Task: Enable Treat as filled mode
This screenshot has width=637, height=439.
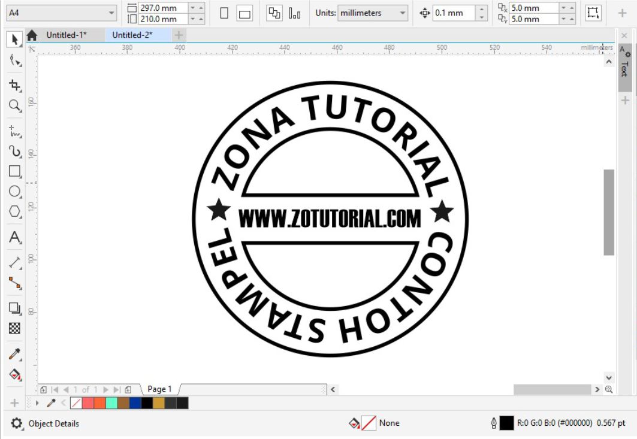Action: click(x=592, y=12)
